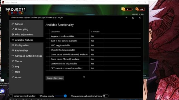Click the Window opacity slider handle
This screenshot has width=179, height=100.
click(x=65, y=96)
